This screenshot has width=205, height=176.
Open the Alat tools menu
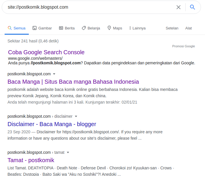pos(188,28)
